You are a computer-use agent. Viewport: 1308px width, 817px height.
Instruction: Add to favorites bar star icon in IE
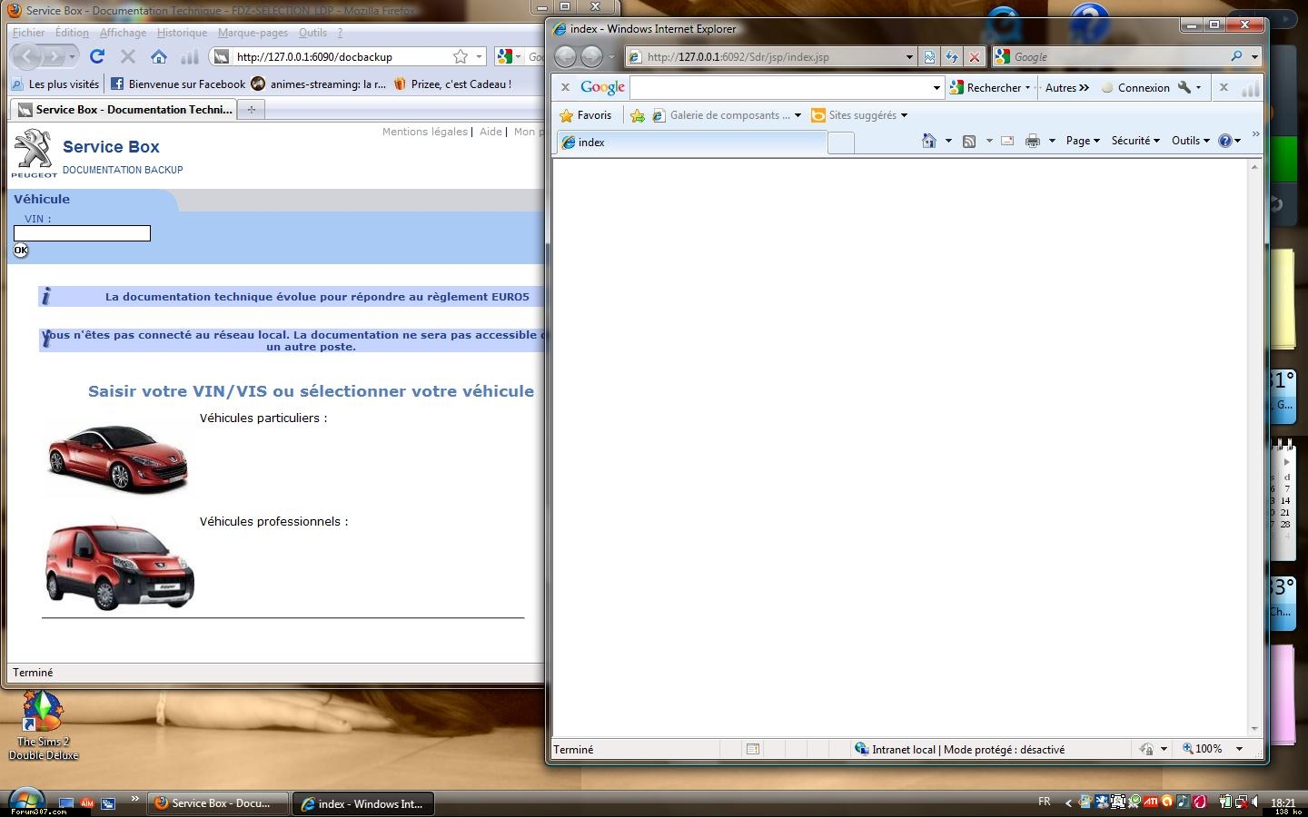[x=637, y=115]
